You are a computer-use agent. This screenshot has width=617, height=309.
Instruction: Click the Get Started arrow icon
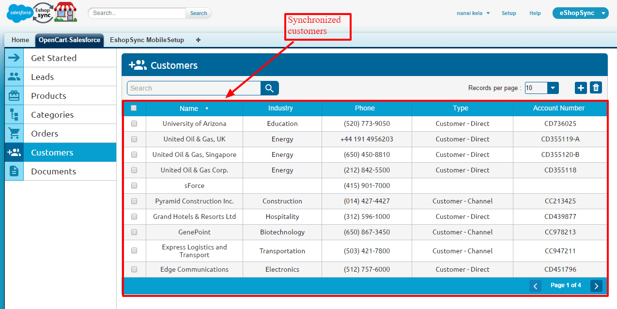coord(14,57)
